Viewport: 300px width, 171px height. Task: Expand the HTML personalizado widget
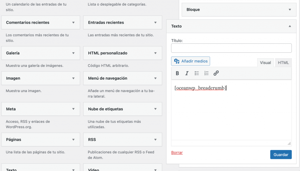[155, 53]
